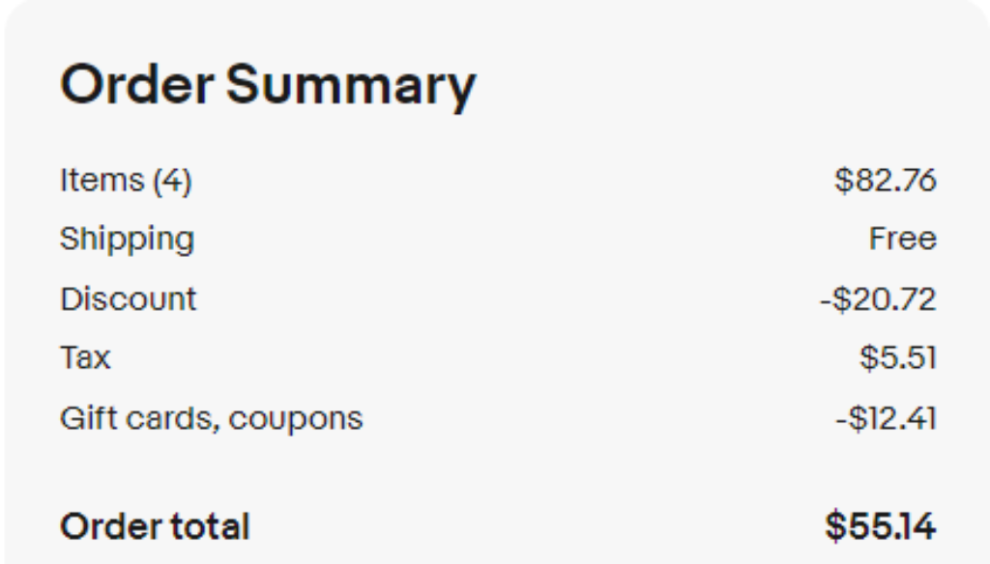Click the -$20.72 discount amount

pyautogui.click(x=878, y=299)
